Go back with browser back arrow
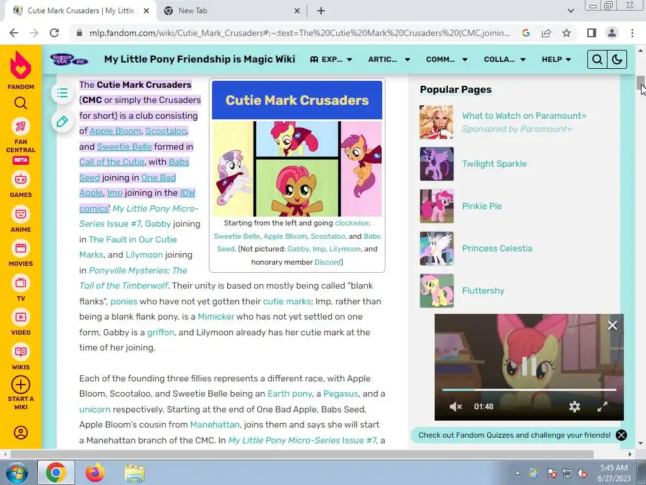 click(x=14, y=33)
